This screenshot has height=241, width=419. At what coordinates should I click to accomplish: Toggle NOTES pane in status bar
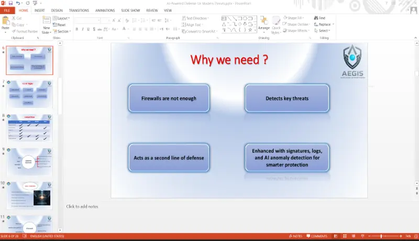coord(295,236)
